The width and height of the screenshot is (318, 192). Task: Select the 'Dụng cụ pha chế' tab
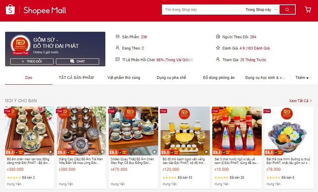171,78
